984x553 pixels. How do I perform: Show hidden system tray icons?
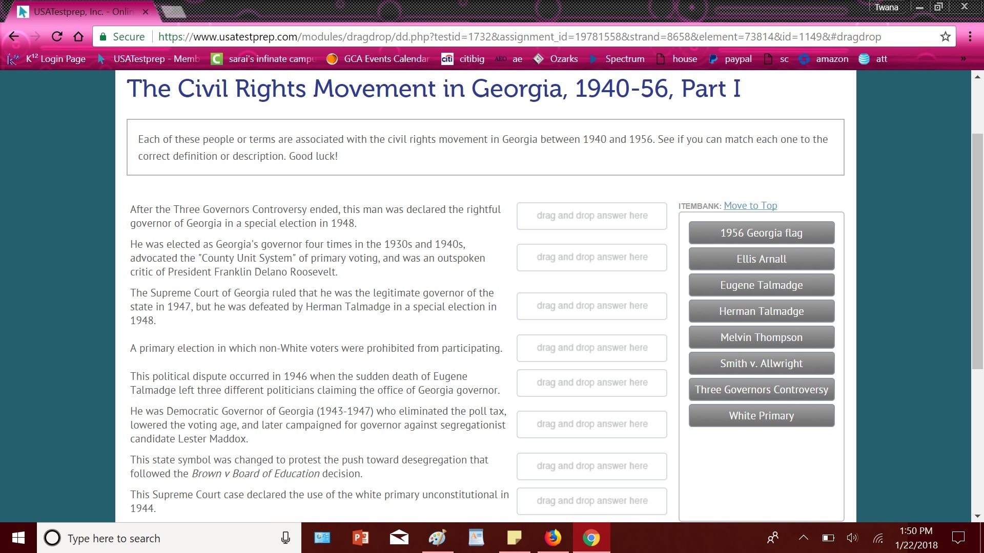(x=803, y=538)
